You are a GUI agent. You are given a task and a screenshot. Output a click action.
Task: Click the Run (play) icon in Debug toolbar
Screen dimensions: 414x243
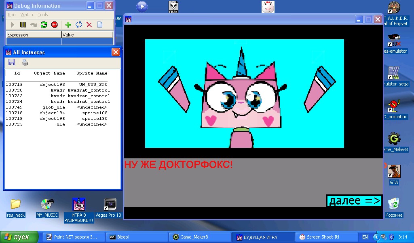point(12,25)
